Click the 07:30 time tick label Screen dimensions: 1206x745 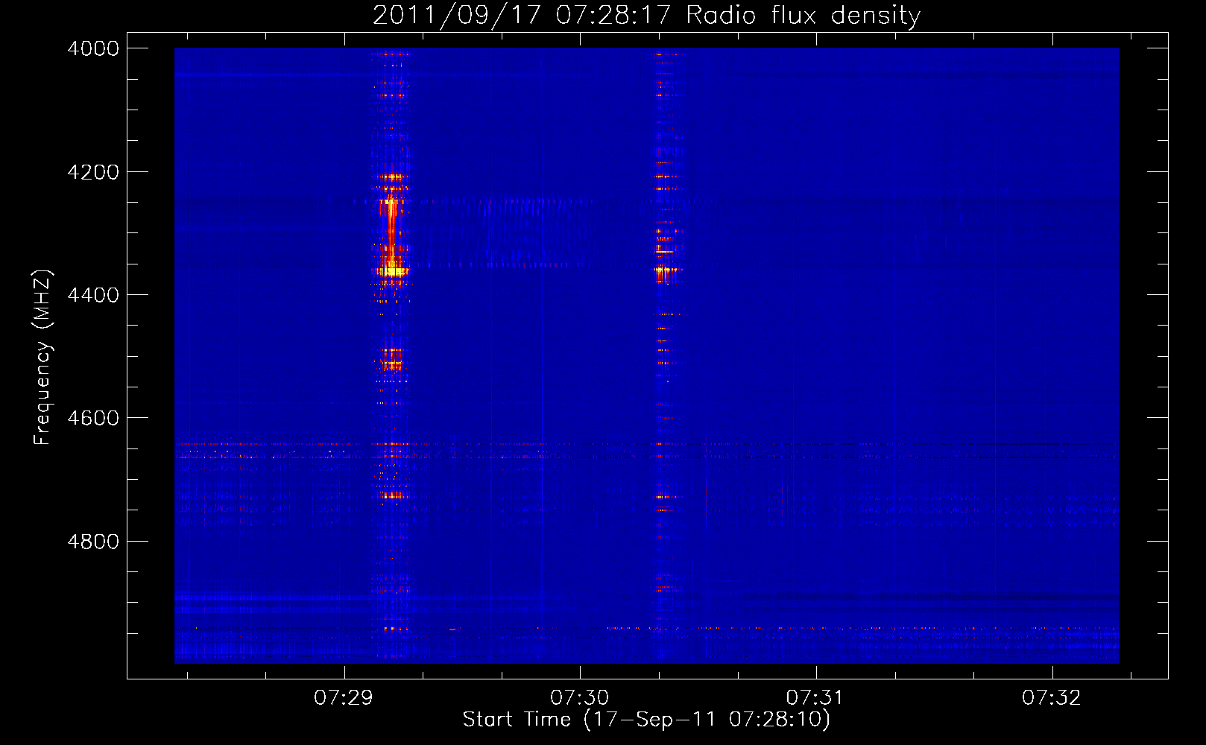tap(580, 698)
